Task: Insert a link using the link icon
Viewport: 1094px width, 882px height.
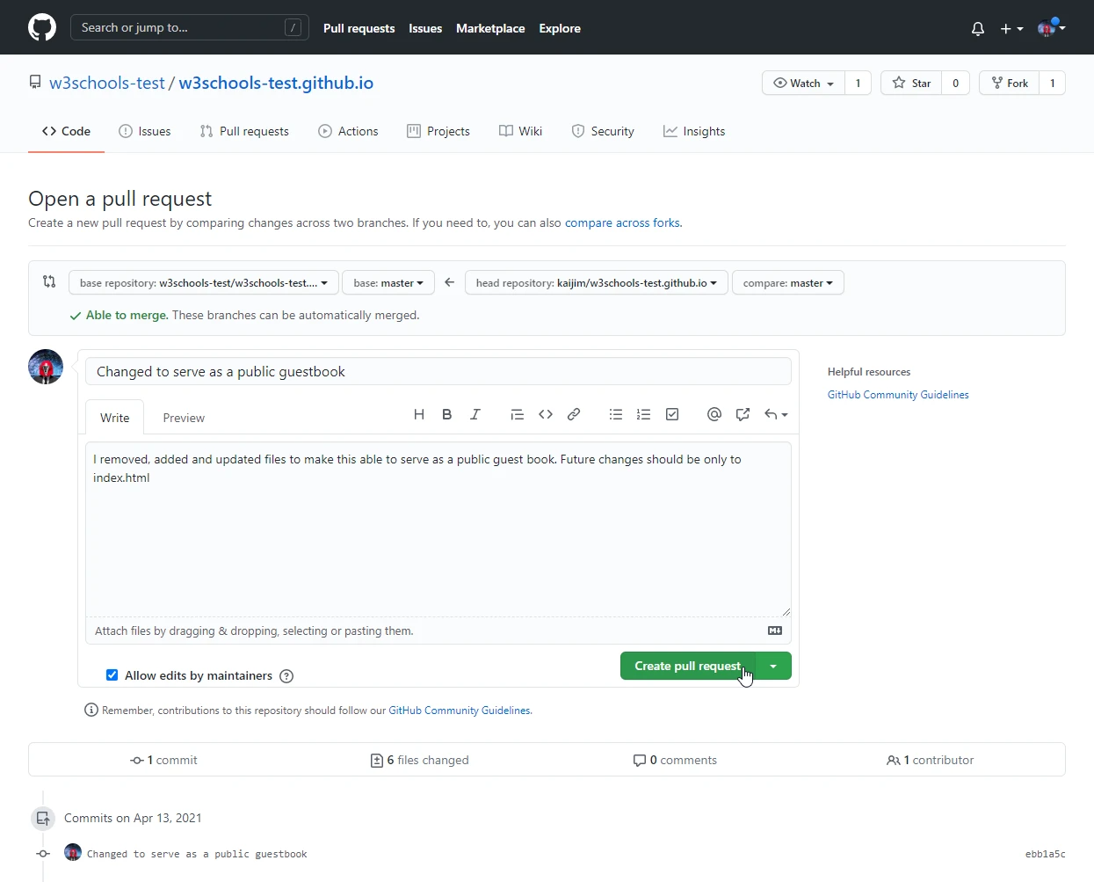Action: tap(574, 414)
